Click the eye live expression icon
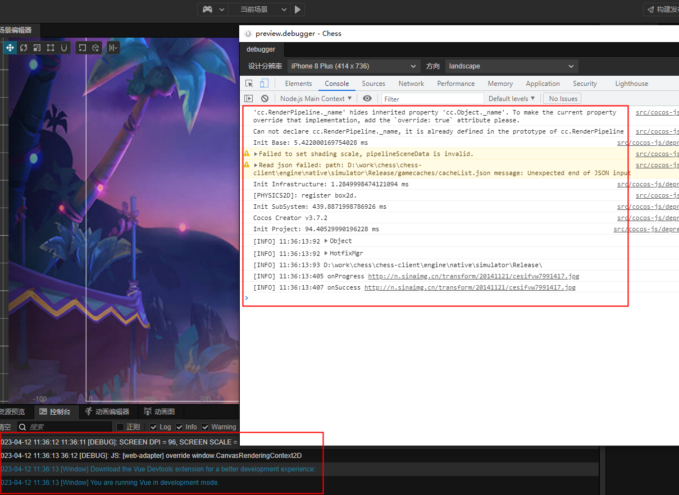The width and height of the screenshot is (679, 495). point(367,98)
